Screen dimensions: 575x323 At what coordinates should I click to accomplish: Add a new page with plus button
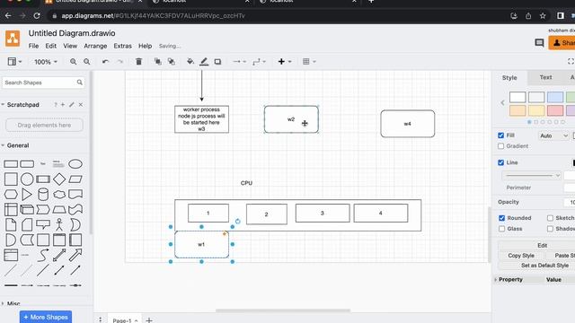(149, 320)
